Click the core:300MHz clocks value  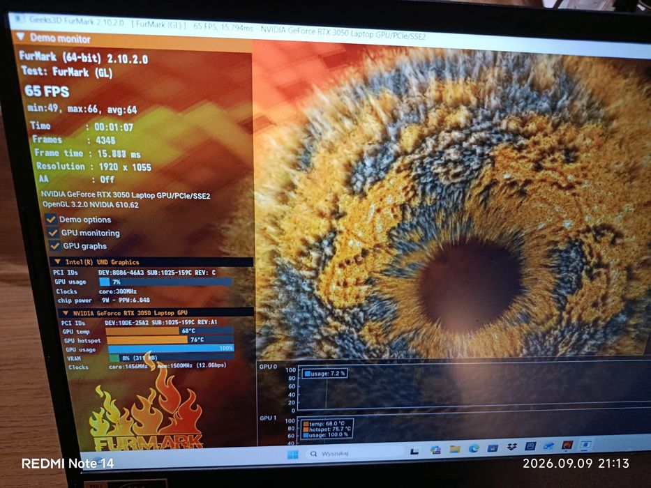coord(118,291)
